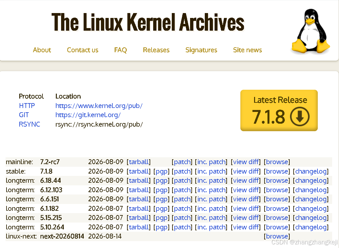Image resolution: width=339 pixels, height=248 pixels.
Task: Select the 'mainline:' row label
Action: coord(20,162)
